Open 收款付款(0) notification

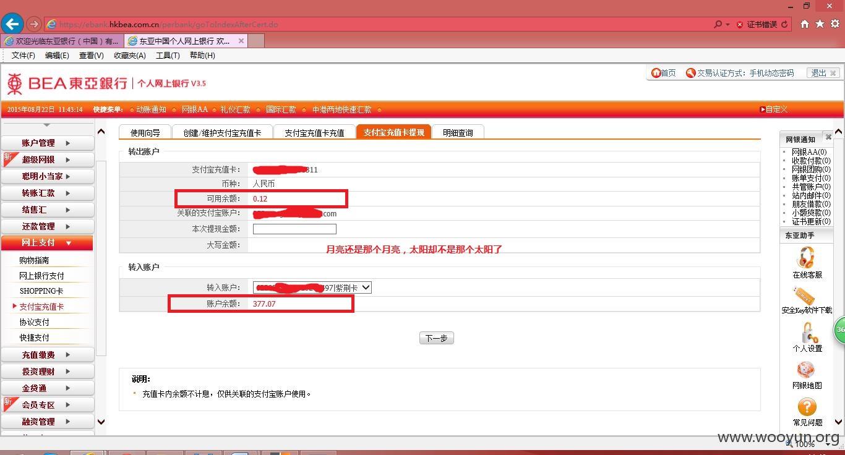(x=811, y=161)
